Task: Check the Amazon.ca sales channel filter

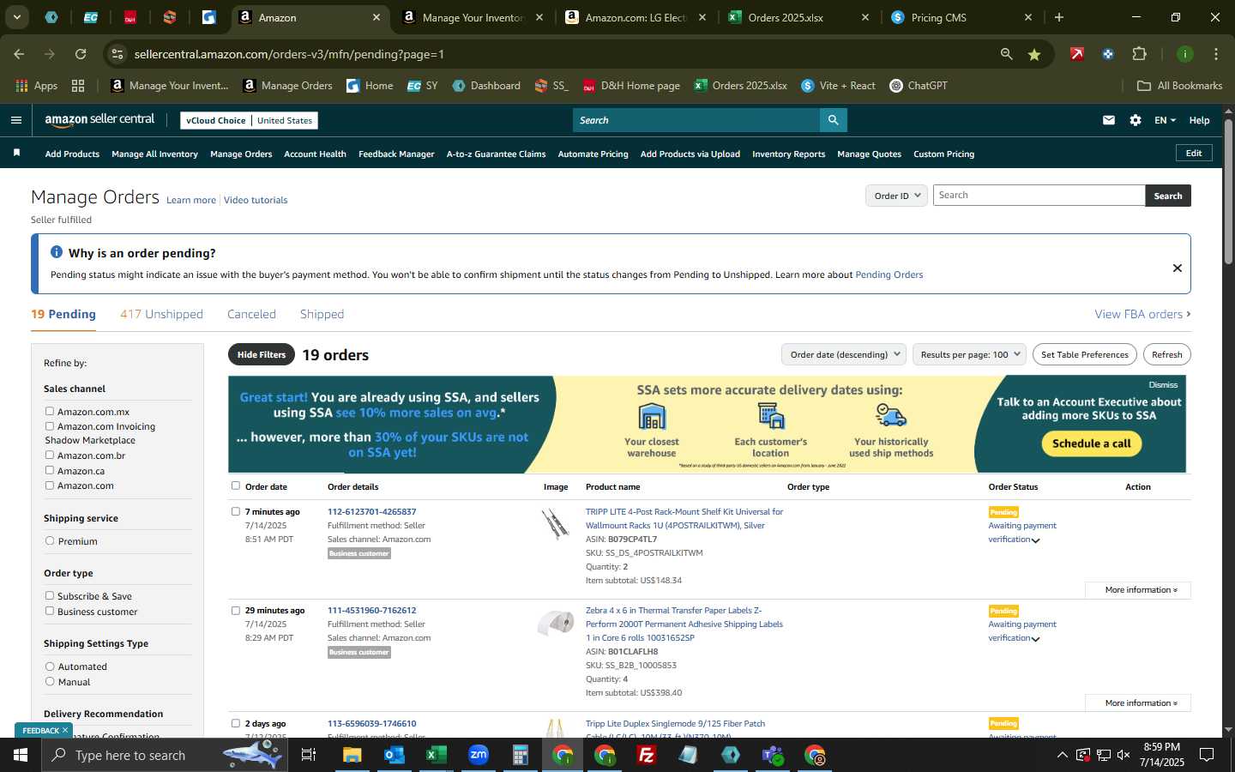Action: coord(50,470)
